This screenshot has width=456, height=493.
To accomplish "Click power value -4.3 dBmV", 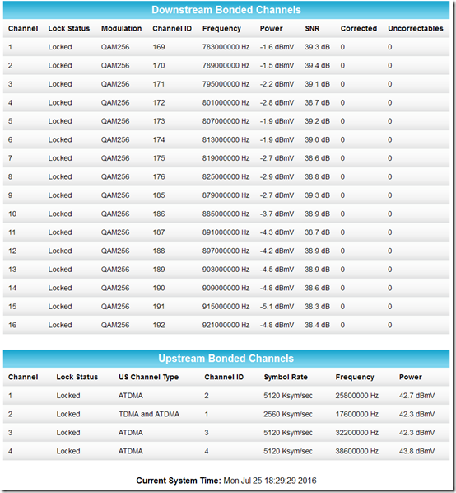I will [x=277, y=232].
